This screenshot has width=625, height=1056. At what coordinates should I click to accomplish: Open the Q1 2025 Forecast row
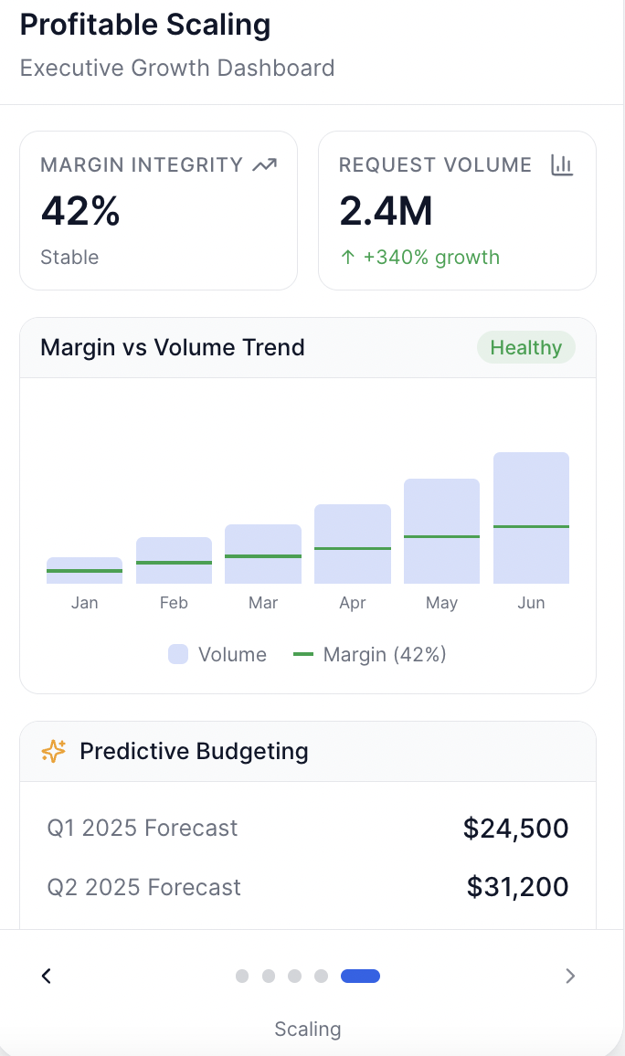coord(307,829)
